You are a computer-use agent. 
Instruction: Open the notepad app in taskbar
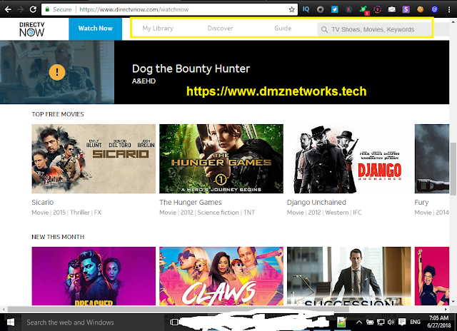click(341, 322)
